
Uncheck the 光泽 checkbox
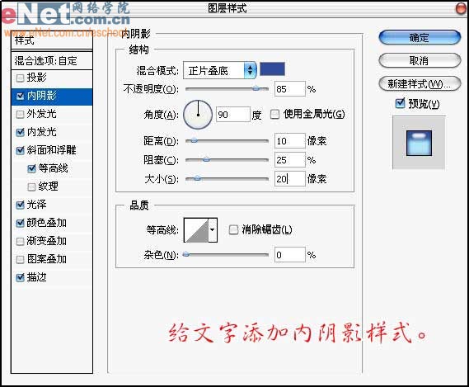pos(20,205)
